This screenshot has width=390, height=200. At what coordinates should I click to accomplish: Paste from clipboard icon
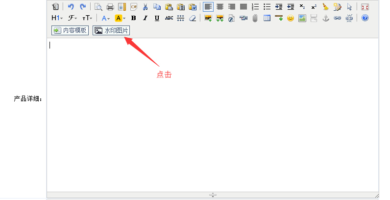pos(169,7)
